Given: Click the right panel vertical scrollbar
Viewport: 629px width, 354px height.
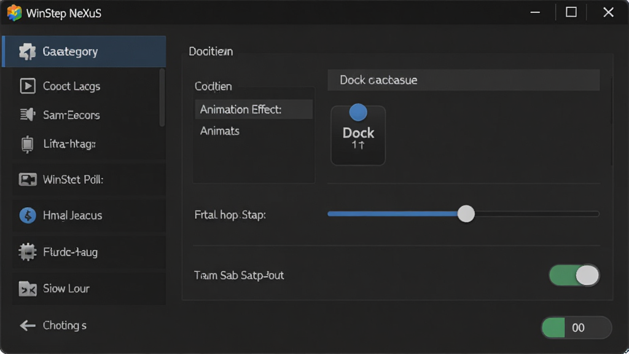Looking at the screenshot, I should pyautogui.click(x=611, y=120).
